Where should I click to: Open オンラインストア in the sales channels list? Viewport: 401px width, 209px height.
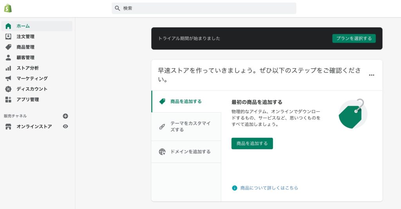coord(34,126)
